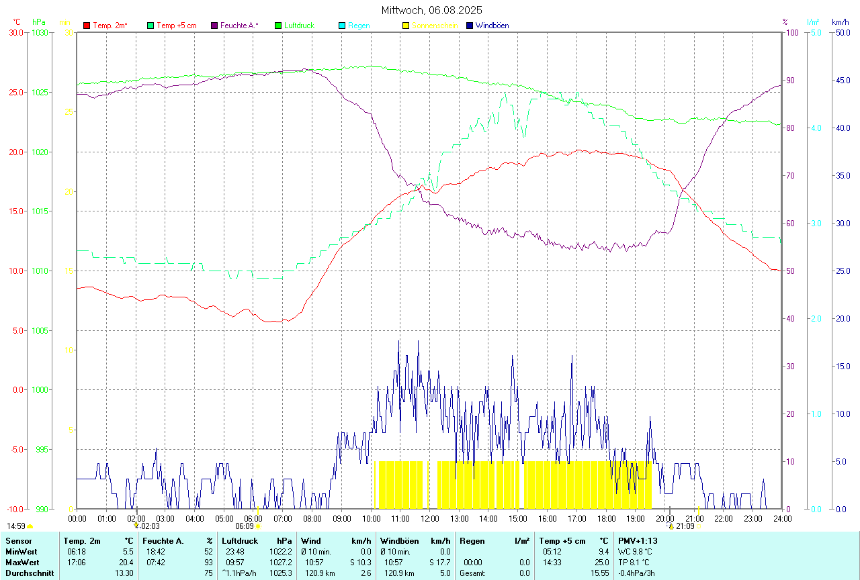Click the dark blue Windböen legend square

[x=470, y=26]
